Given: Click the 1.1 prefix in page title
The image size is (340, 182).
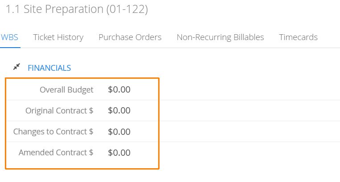Looking at the screenshot, I should (12, 9).
